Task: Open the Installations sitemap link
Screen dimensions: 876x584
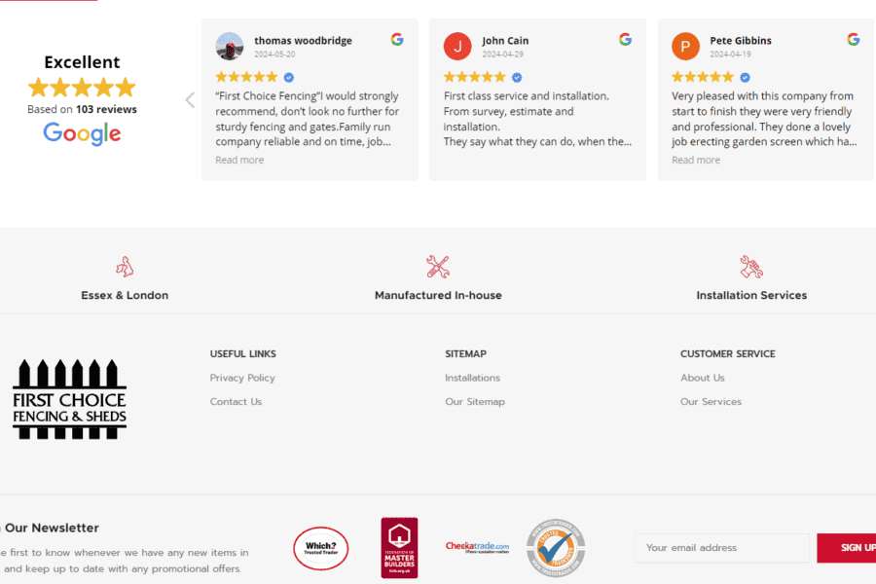Action: click(x=472, y=378)
